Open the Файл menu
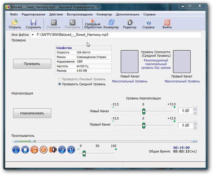213x175 pixels. 14,15
